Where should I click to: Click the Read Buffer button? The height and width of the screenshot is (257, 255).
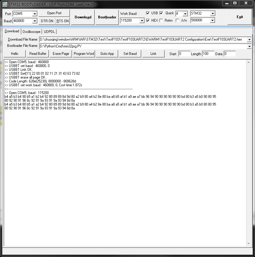click(38, 54)
